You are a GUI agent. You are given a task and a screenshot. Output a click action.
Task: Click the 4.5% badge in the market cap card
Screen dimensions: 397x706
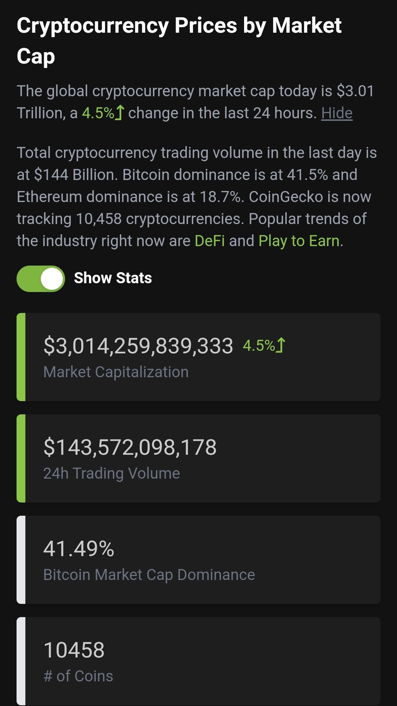259,346
